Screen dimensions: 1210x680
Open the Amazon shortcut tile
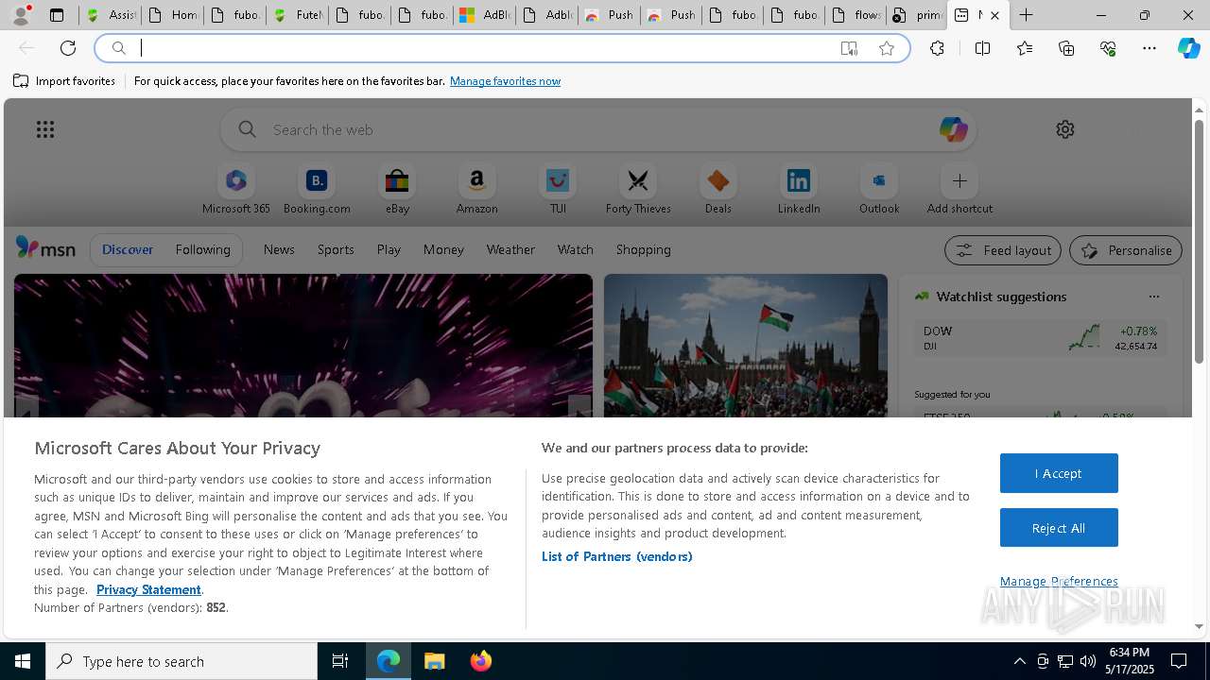[476, 190]
